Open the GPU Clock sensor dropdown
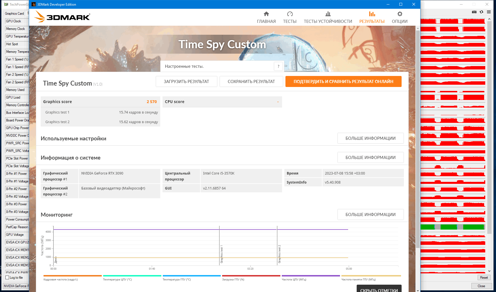Image resolution: width=496 pixels, height=292 pixels. click(x=17, y=21)
